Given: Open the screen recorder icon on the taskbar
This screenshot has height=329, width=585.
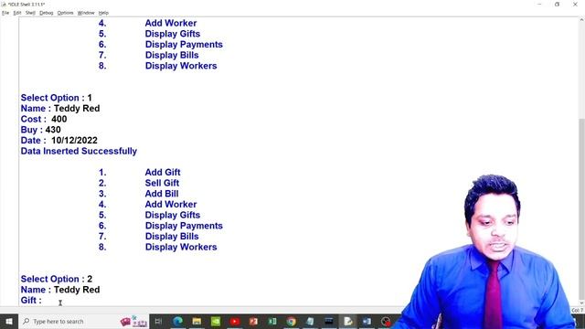Looking at the screenshot, I should [x=386, y=321].
